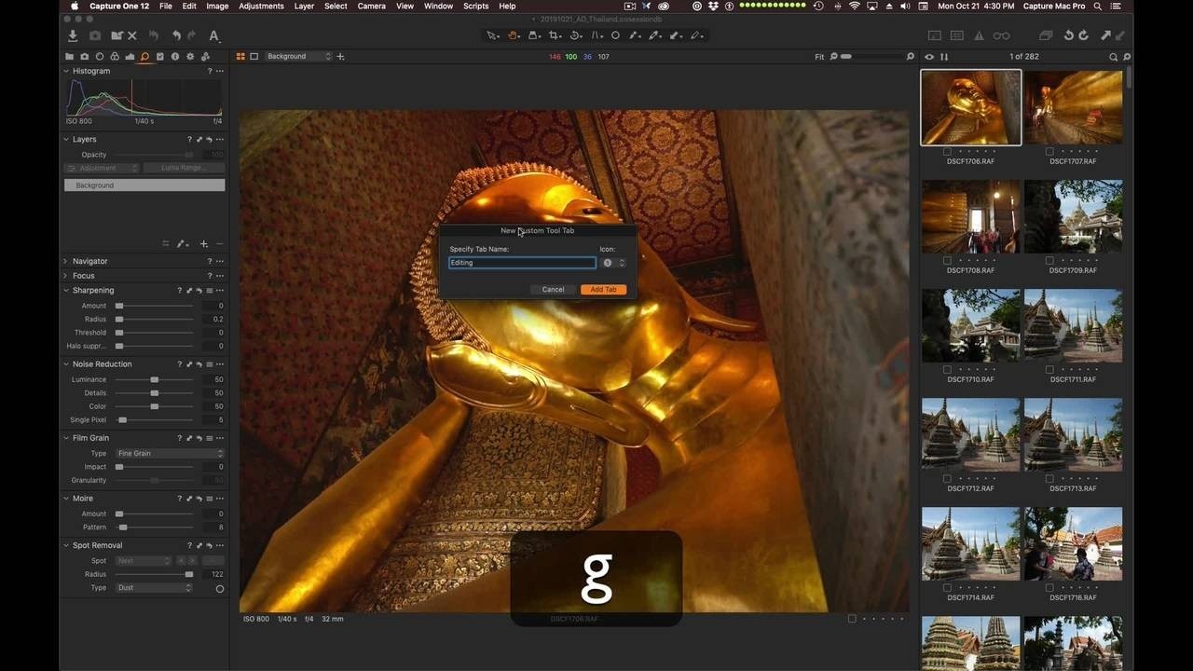1193x671 pixels.
Task: Open the Library tool tab
Action: click(x=69, y=57)
